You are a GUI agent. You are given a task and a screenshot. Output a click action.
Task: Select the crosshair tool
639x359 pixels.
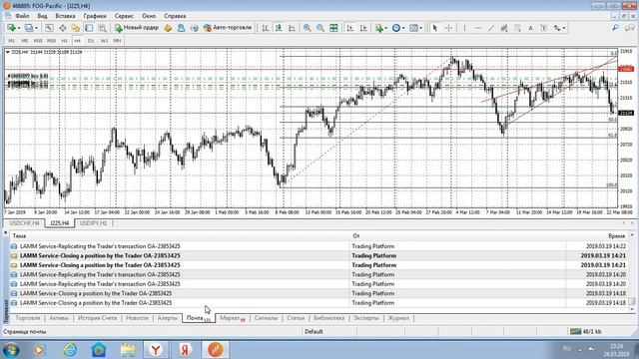pyautogui.click(x=448, y=28)
